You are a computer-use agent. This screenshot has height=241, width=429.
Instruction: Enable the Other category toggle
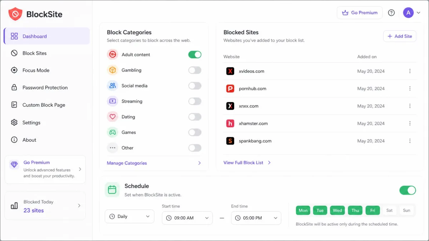[195, 148]
